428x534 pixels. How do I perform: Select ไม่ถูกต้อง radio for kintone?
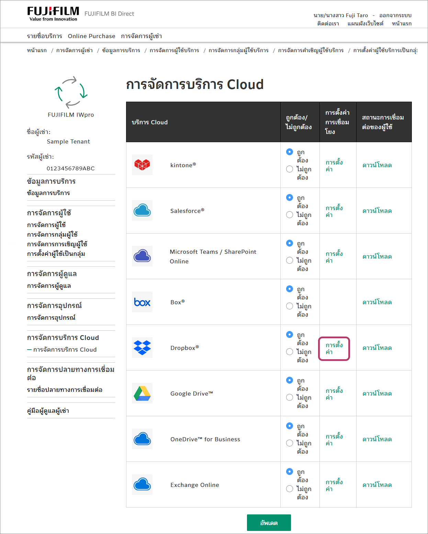click(290, 169)
